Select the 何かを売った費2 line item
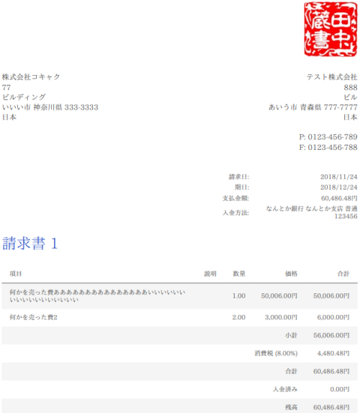360x413 pixels. point(33,317)
